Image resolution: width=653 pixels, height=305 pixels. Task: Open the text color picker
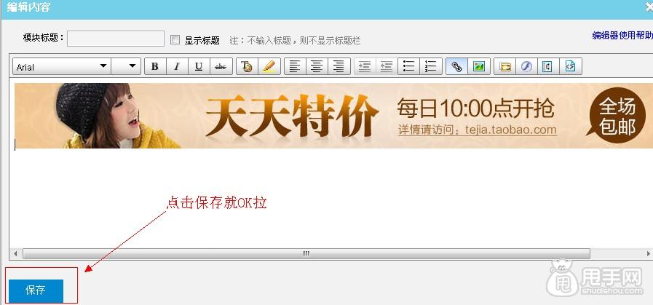coord(247,66)
